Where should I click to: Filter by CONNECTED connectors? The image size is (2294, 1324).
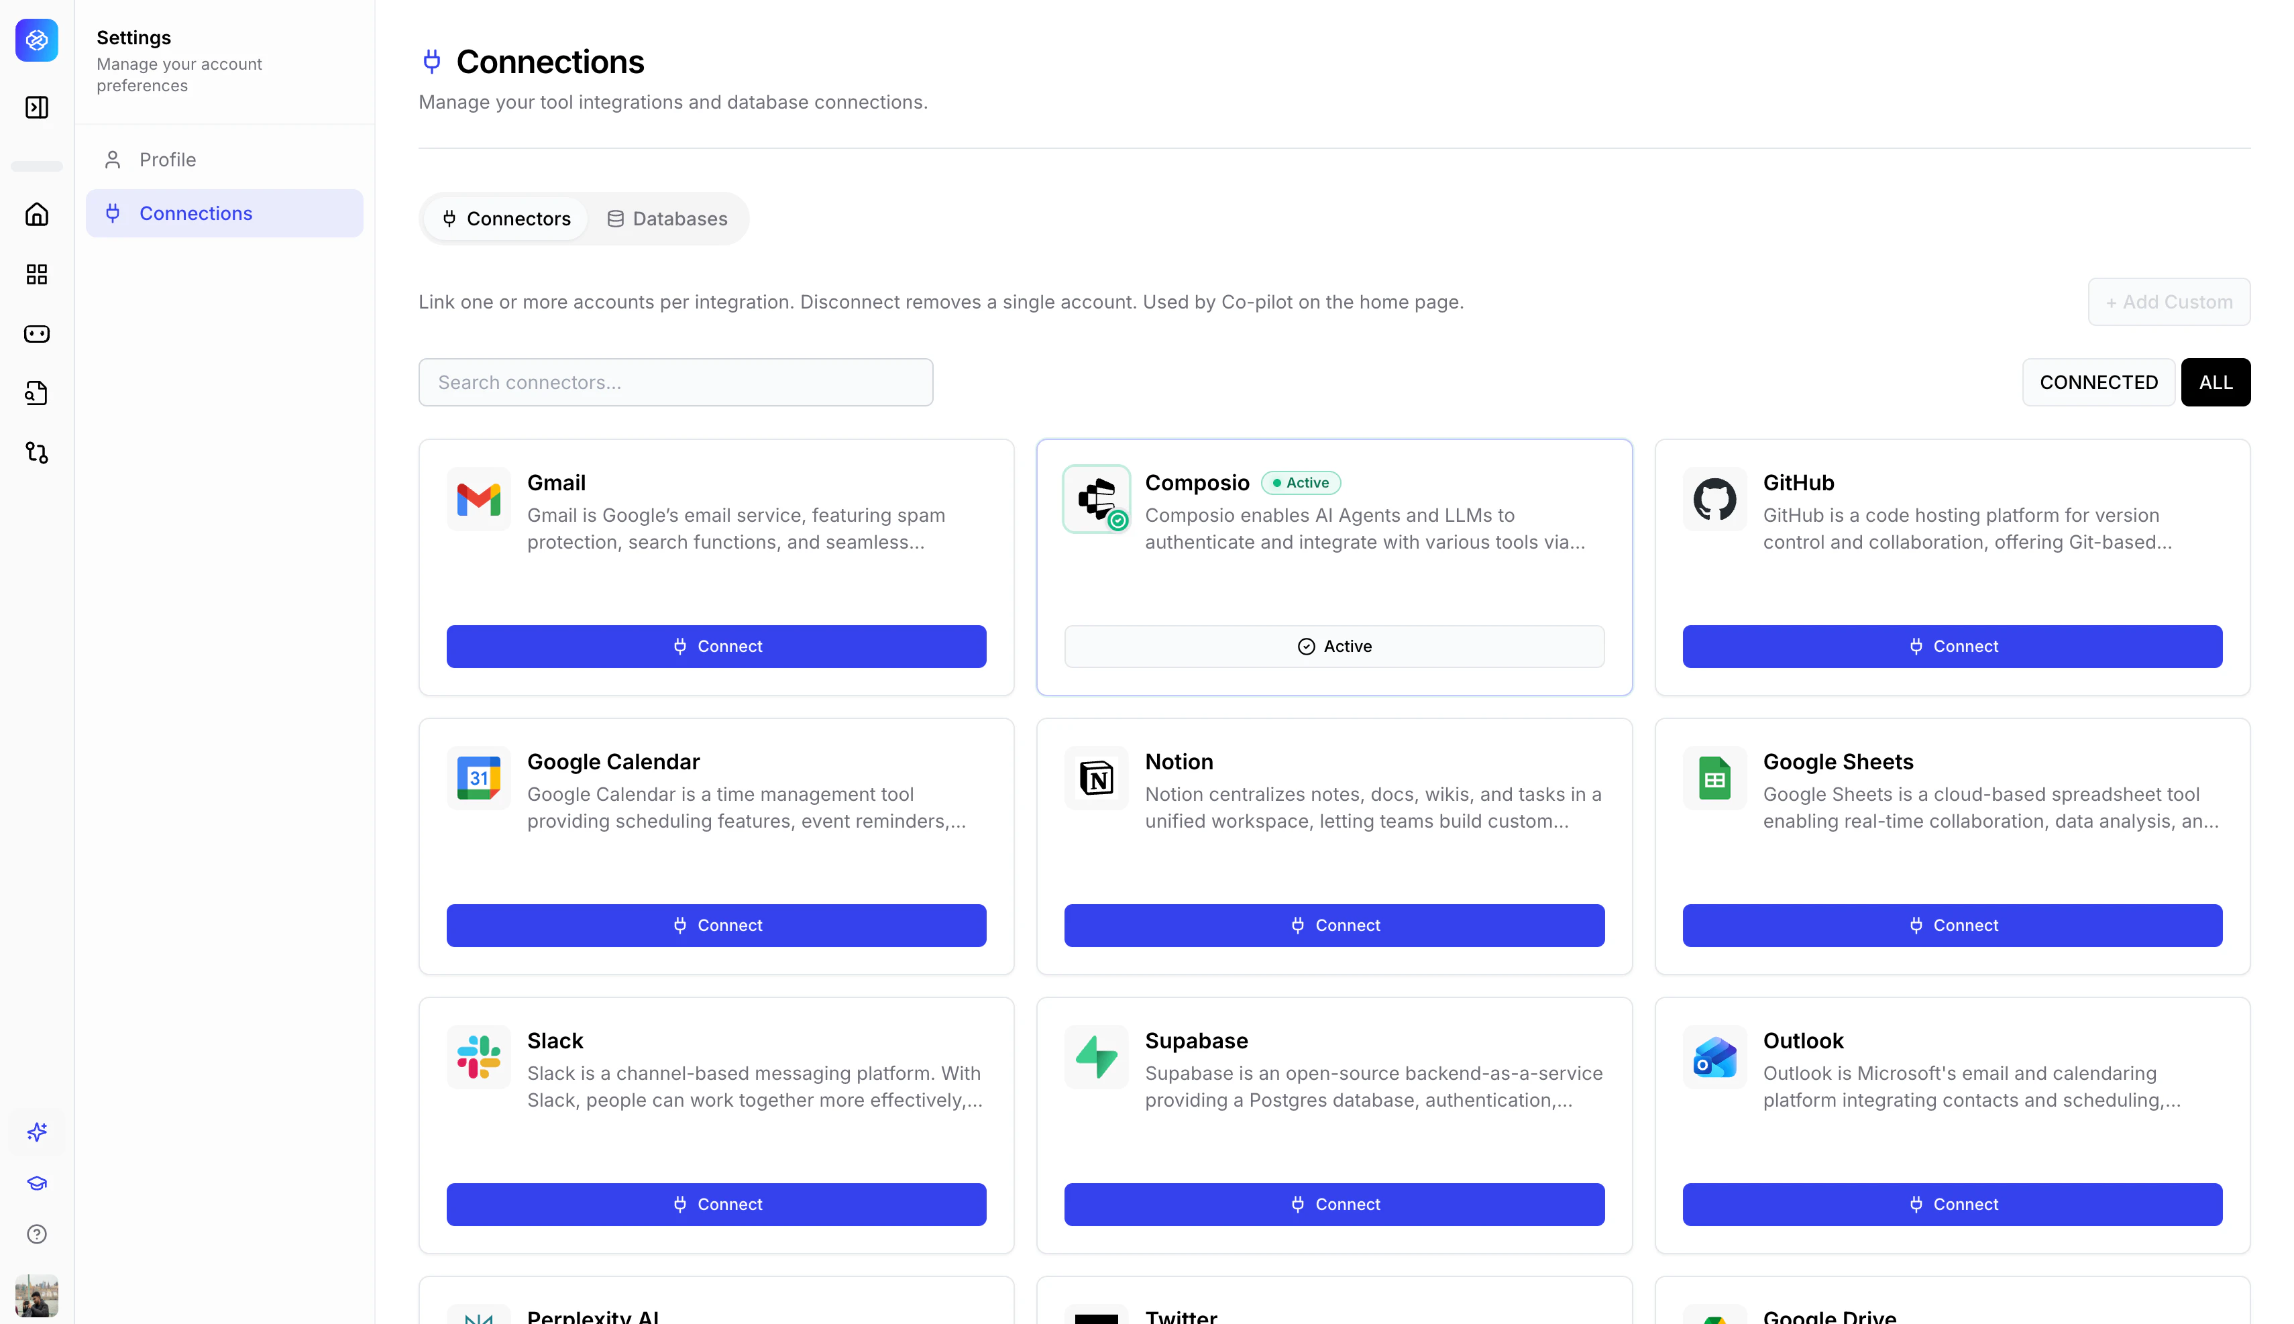(x=2099, y=383)
